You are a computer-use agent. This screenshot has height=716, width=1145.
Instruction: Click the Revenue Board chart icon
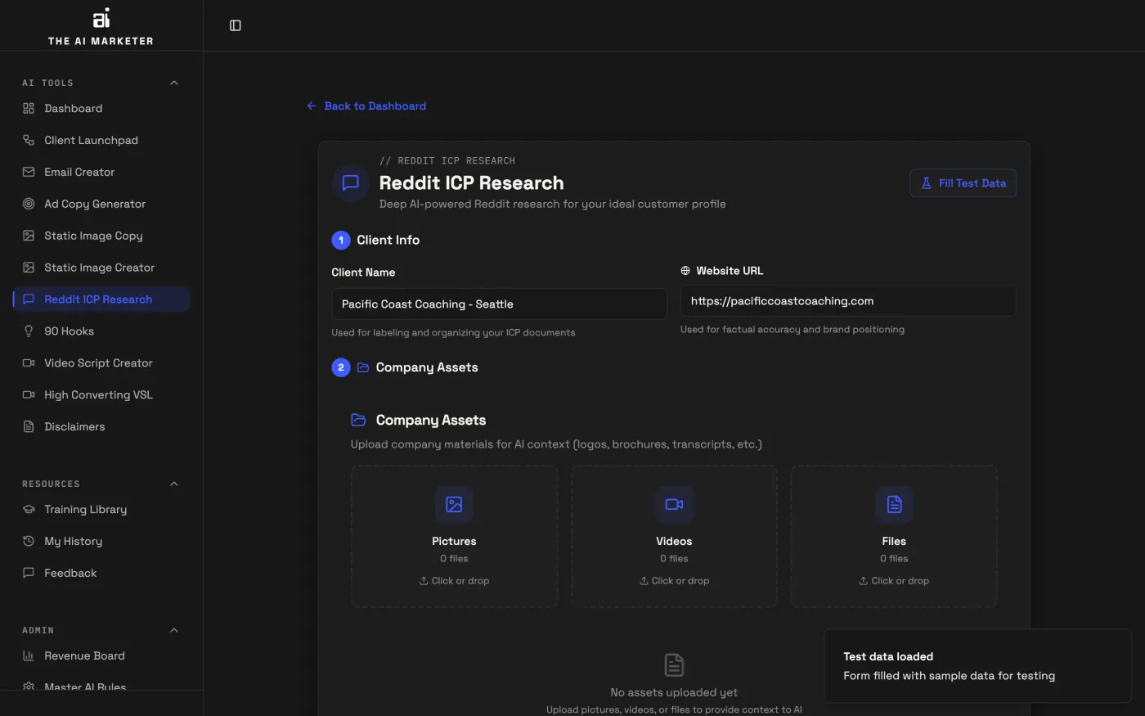(29, 655)
